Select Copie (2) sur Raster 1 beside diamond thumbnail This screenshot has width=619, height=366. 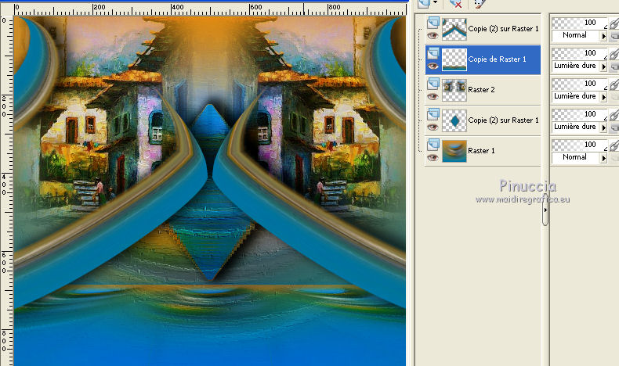pos(503,120)
